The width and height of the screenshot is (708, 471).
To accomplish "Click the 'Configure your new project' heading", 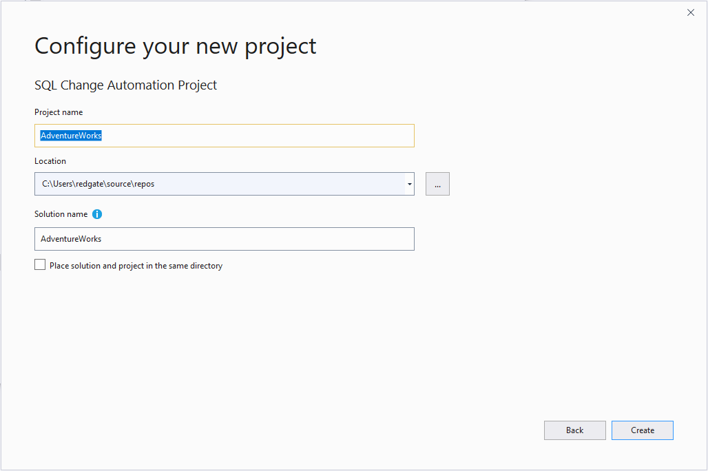I will point(176,46).
